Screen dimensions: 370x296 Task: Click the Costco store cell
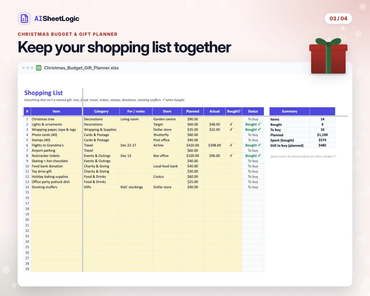pyautogui.click(x=167, y=177)
